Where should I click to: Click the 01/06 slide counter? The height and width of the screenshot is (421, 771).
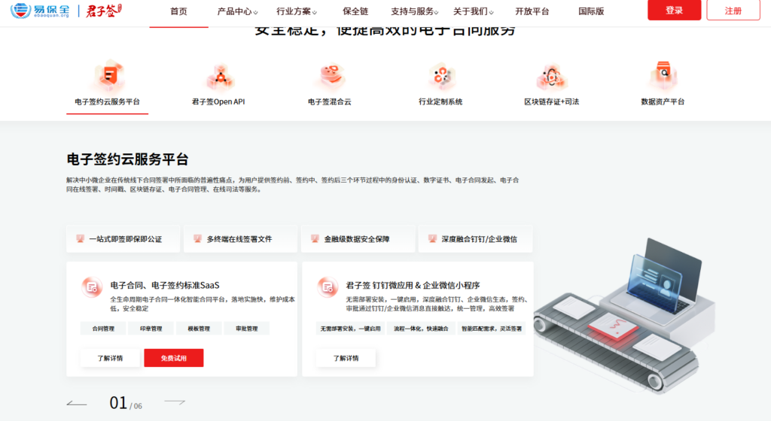click(x=126, y=404)
